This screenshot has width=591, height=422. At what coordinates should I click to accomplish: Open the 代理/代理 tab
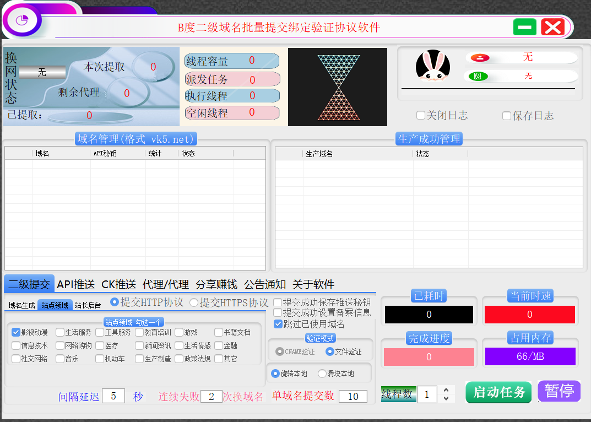(165, 284)
